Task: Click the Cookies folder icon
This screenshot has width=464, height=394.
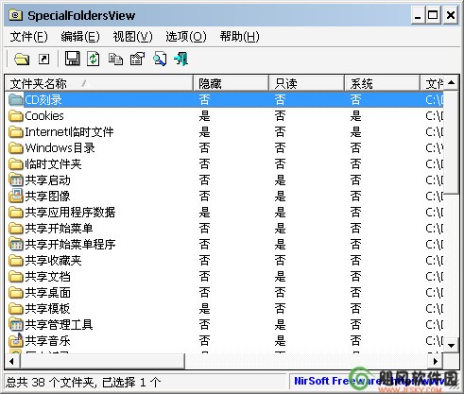Action: tap(16, 116)
